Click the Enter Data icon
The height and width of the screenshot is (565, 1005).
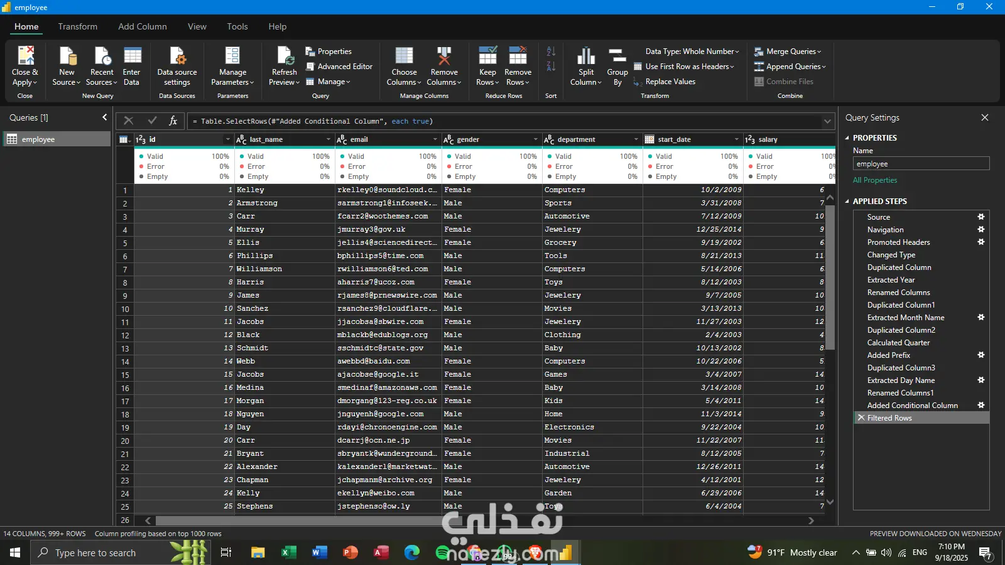(x=132, y=56)
